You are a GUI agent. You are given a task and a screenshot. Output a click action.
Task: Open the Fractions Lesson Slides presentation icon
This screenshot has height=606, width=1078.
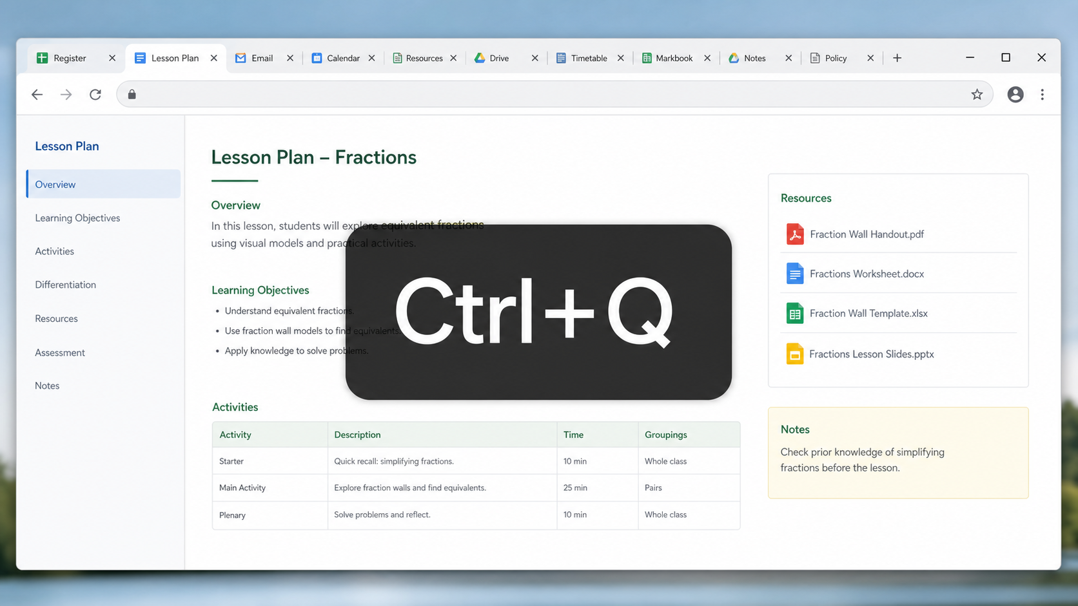tap(795, 354)
